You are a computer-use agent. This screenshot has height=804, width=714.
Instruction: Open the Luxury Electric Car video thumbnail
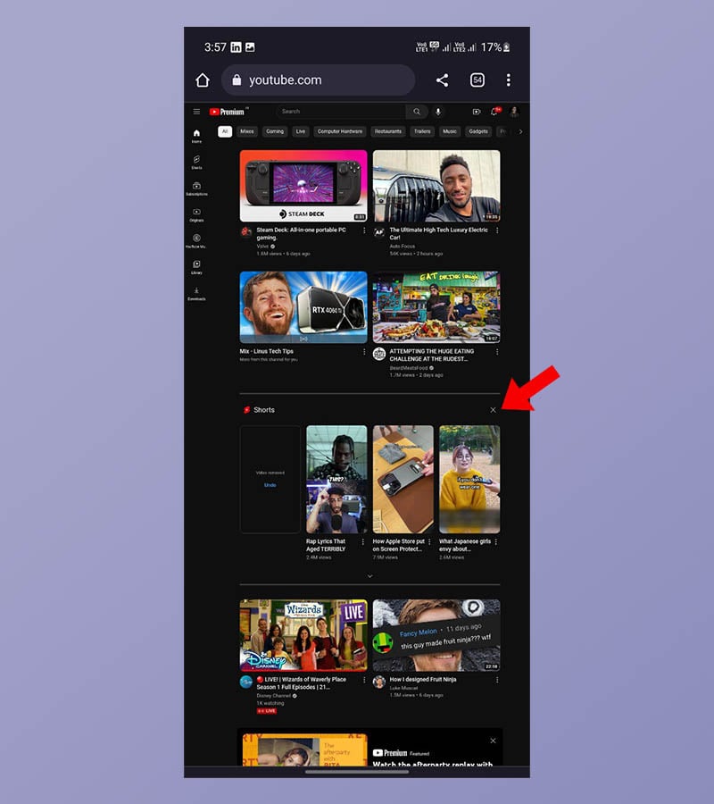pyautogui.click(x=436, y=186)
